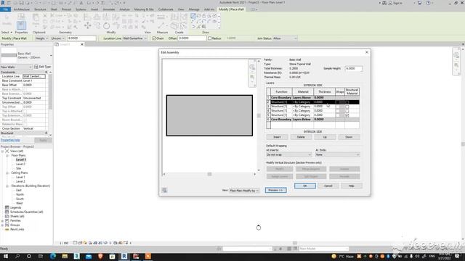Viewport: 465px width, 261px height.
Task: Open the At Ends wrapping dropdown
Action: (337, 154)
